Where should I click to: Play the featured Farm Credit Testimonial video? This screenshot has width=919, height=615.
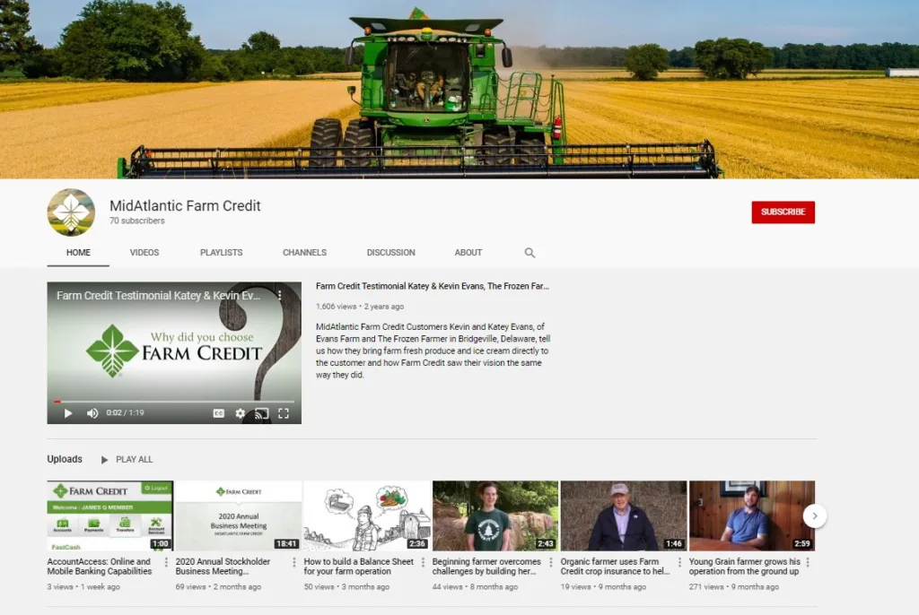coord(68,413)
